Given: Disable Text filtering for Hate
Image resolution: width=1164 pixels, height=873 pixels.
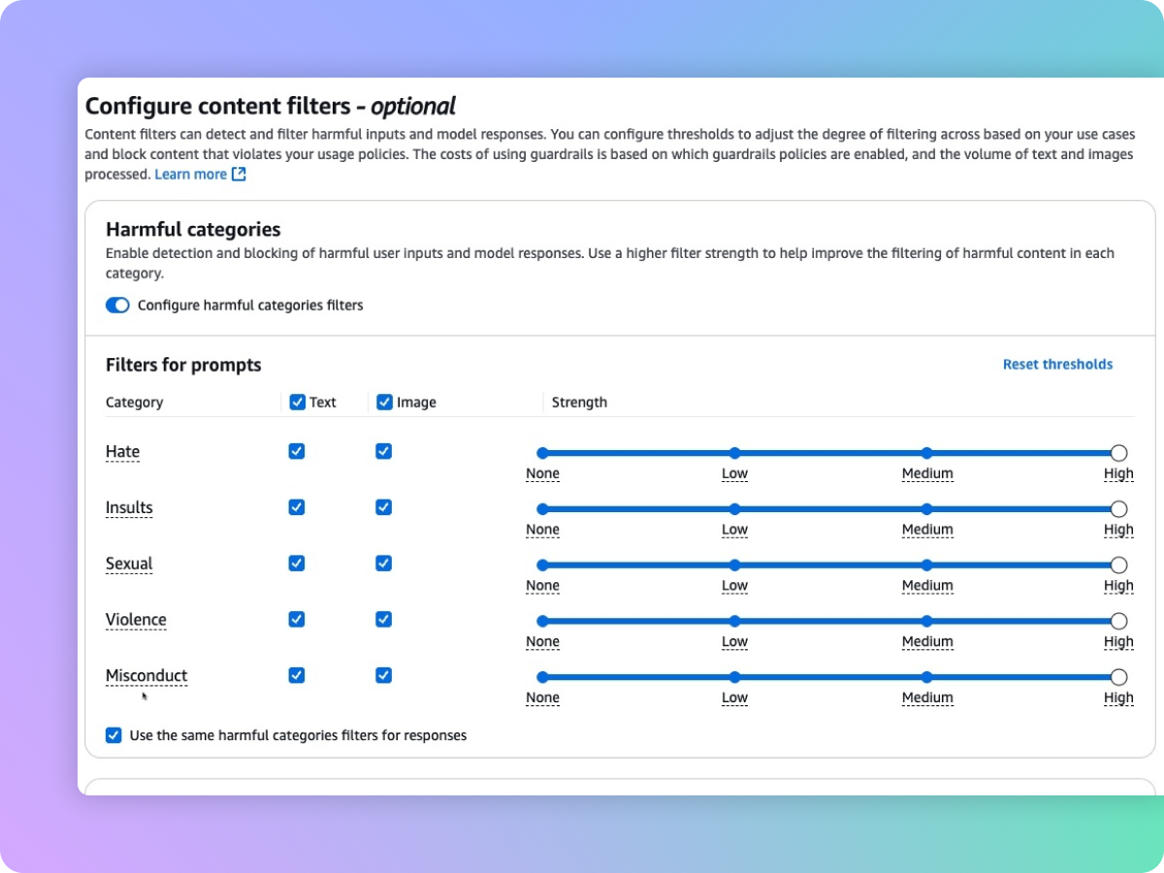Looking at the screenshot, I should point(297,451).
